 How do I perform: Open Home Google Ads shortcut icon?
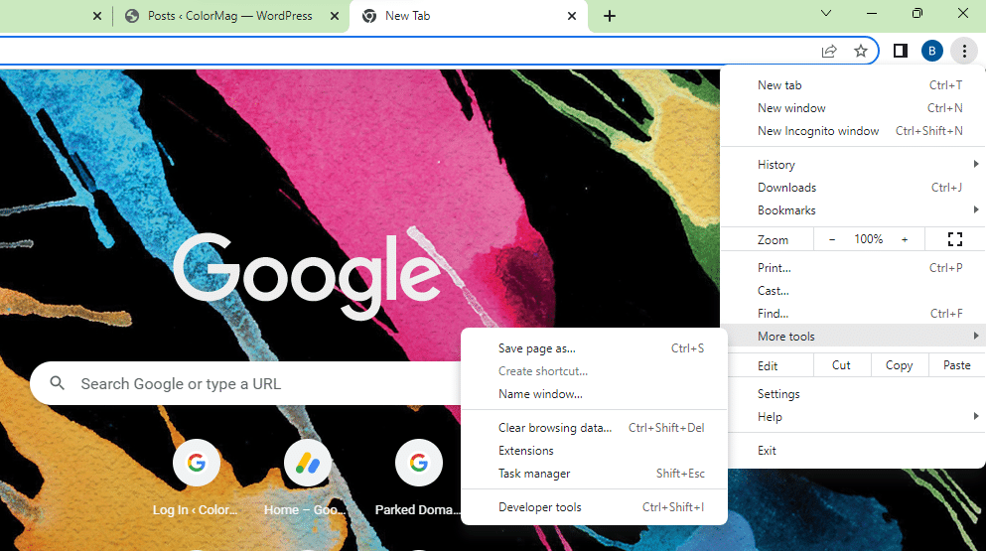click(308, 463)
